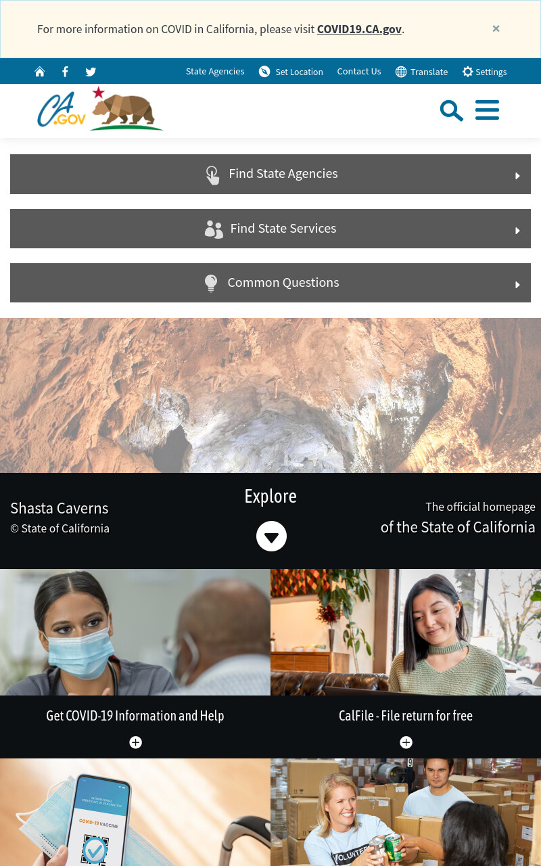Click the Contact Us link
The image size is (541, 866).
[x=359, y=72]
